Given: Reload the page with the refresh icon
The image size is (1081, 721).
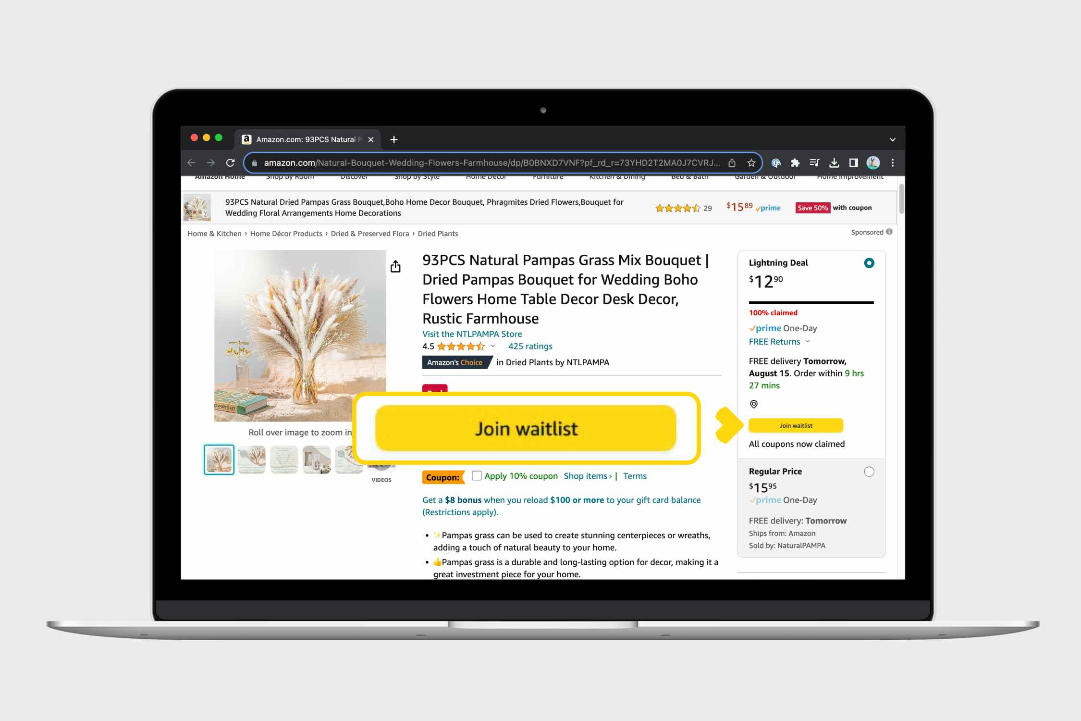Looking at the screenshot, I should pyautogui.click(x=230, y=163).
